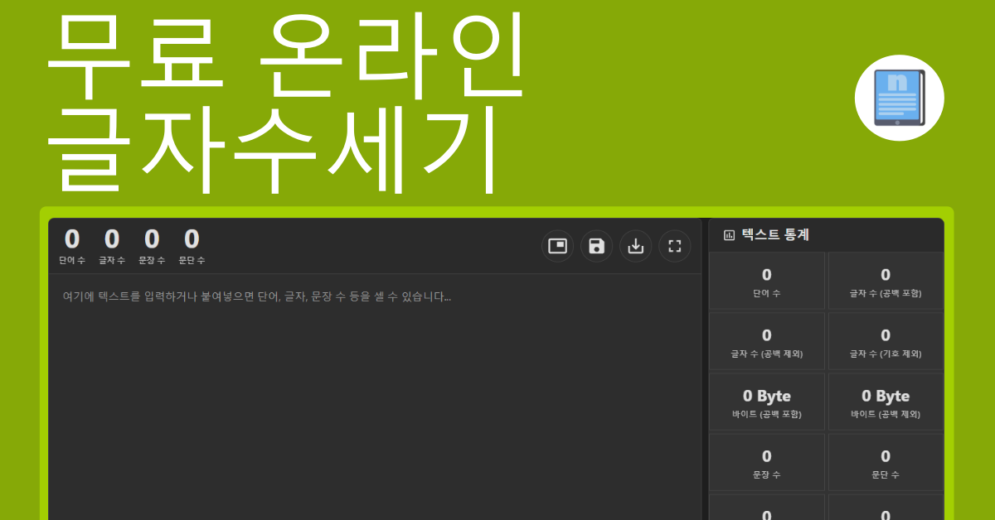Screen dimensions: 995x520
Task: Select the 글자 수 counter in editor header
Action: 112,247
